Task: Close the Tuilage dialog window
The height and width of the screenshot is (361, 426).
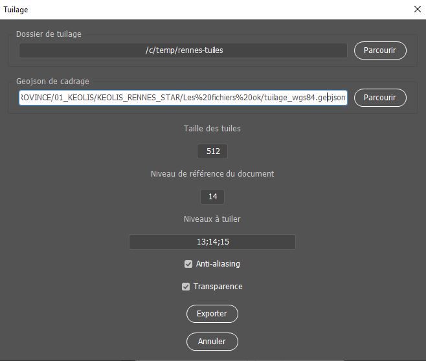Action: [416, 10]
